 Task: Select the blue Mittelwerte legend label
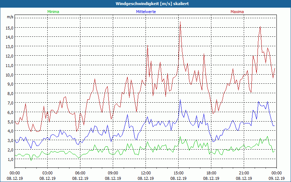(x=146, y=12)
